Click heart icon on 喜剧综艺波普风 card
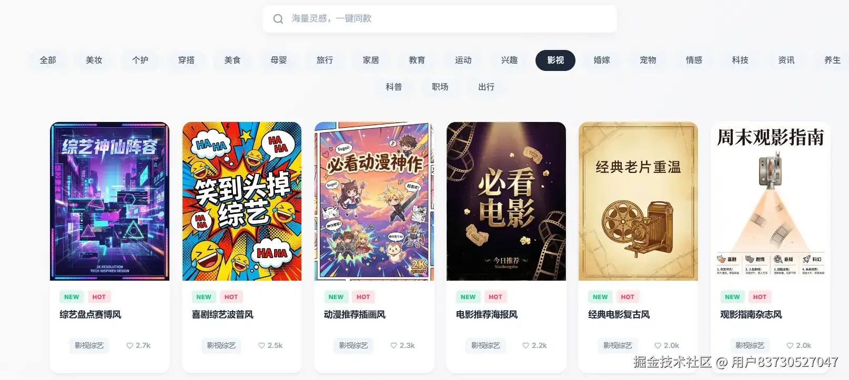This screenshot has height=380, width=849. point(261,346)
